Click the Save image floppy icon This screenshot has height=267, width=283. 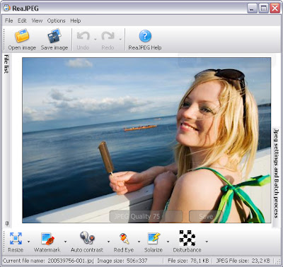[54, 36]
